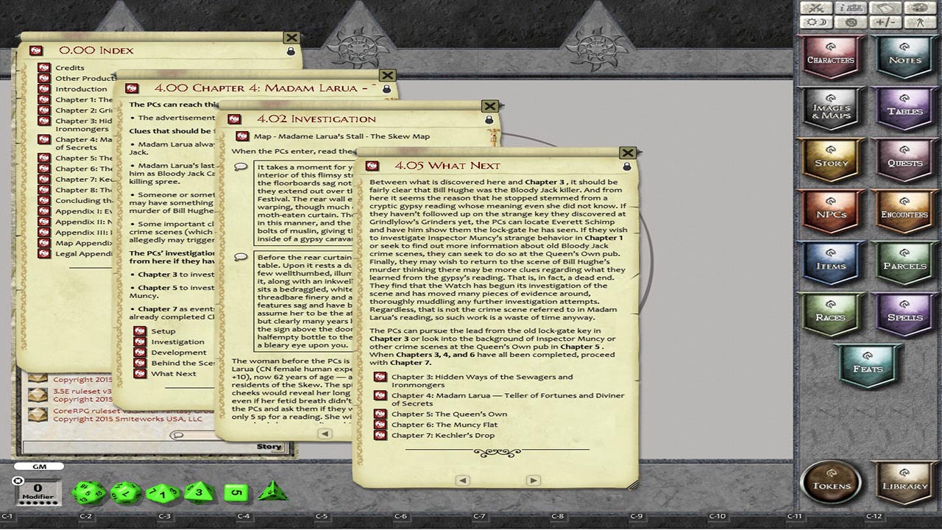Click the Tokens button
The width and height of the screenshot is (942, 530).
click(x=832, y=483)
